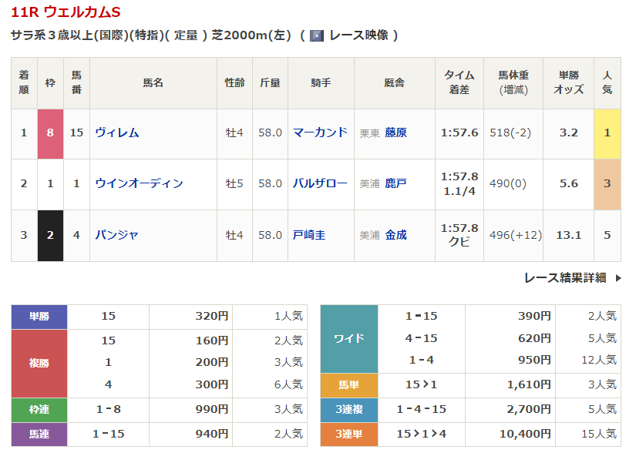This screenshot has width=636, height=453.
Task: Select the 単勝 win bet label
Action: pos(39,316)
